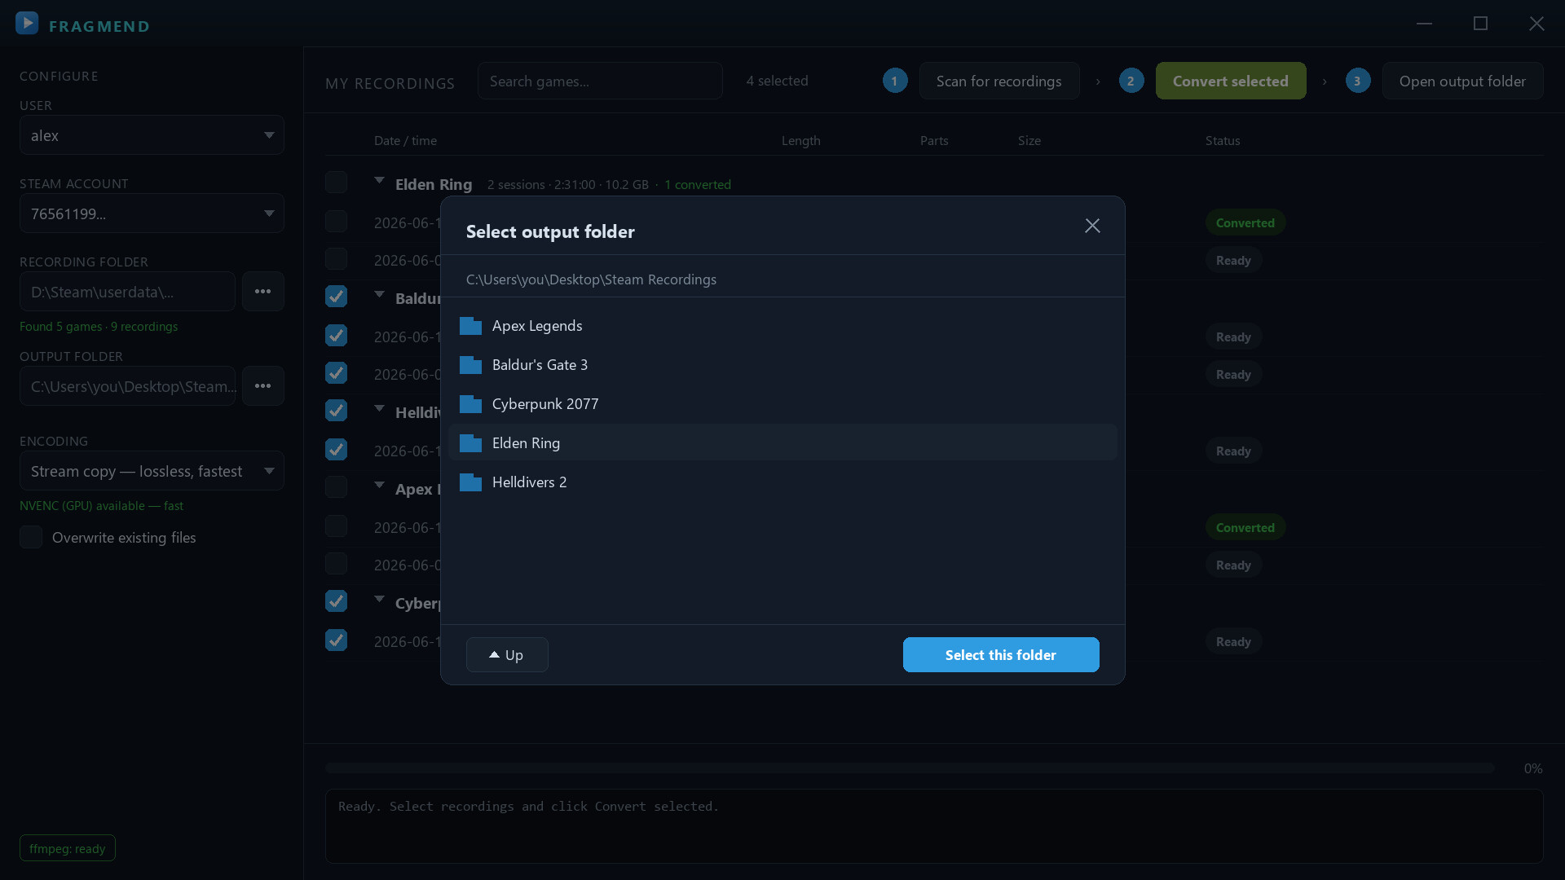This screenshot has height=880, width=1565.
Task: Enable Overwrite existing files
Action: pyautogui.click(x=31, y=537)
